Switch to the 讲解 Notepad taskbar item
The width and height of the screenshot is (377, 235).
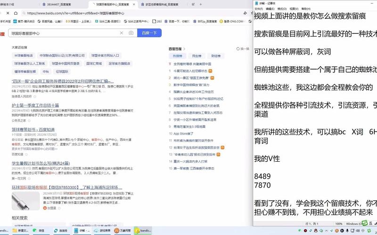[82, 230]
